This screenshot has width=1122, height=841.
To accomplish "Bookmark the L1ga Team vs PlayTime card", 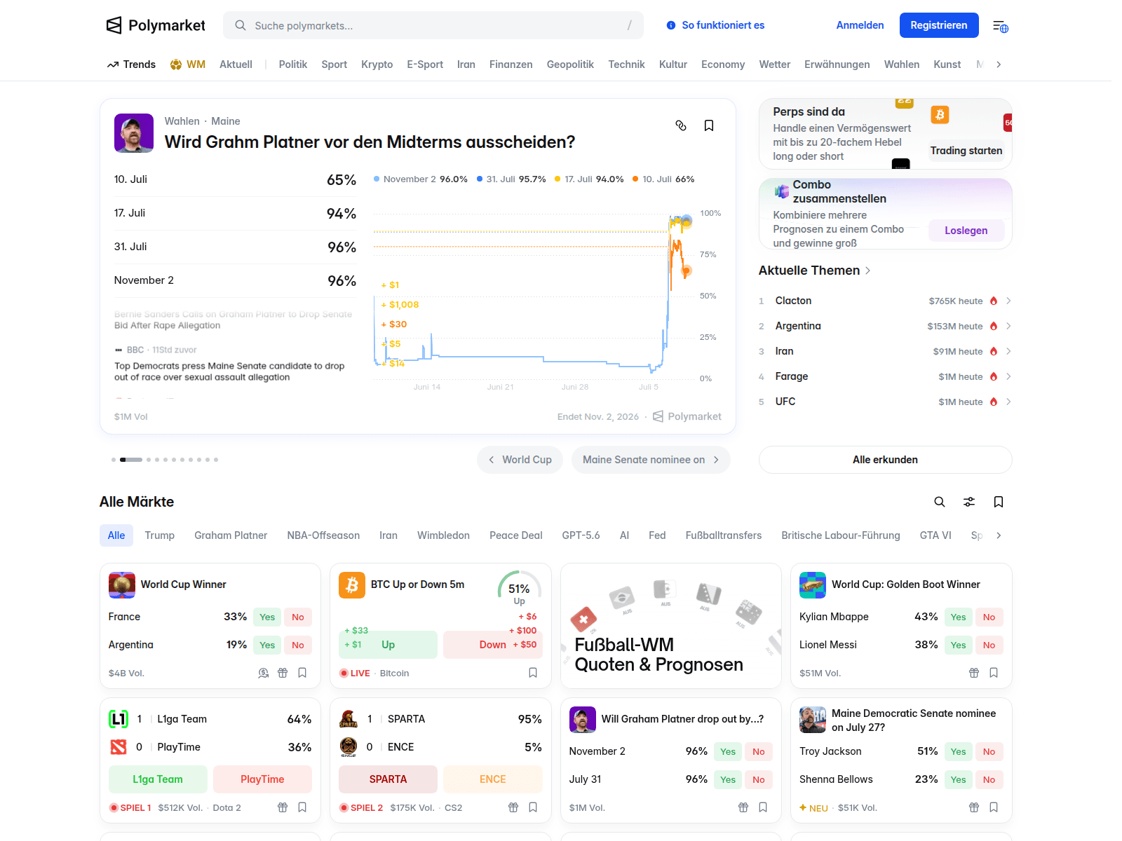I will click(302, 807).
